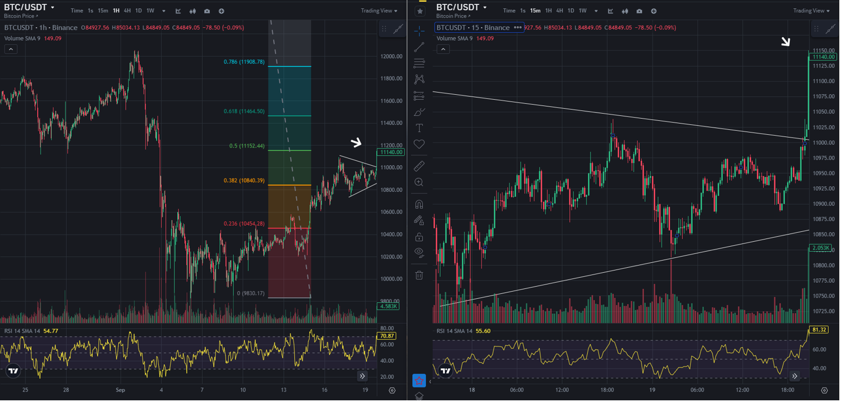Click the 0.618 (11464.50) Fibonacci level label
Screen dimensions: 841x402
(244, 111)
